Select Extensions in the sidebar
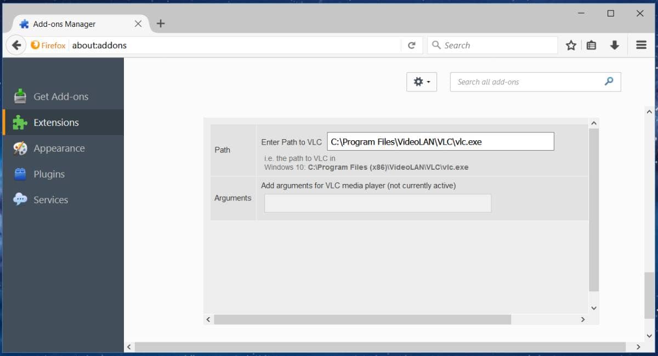 pyautogui.click(x=56, y=122)
